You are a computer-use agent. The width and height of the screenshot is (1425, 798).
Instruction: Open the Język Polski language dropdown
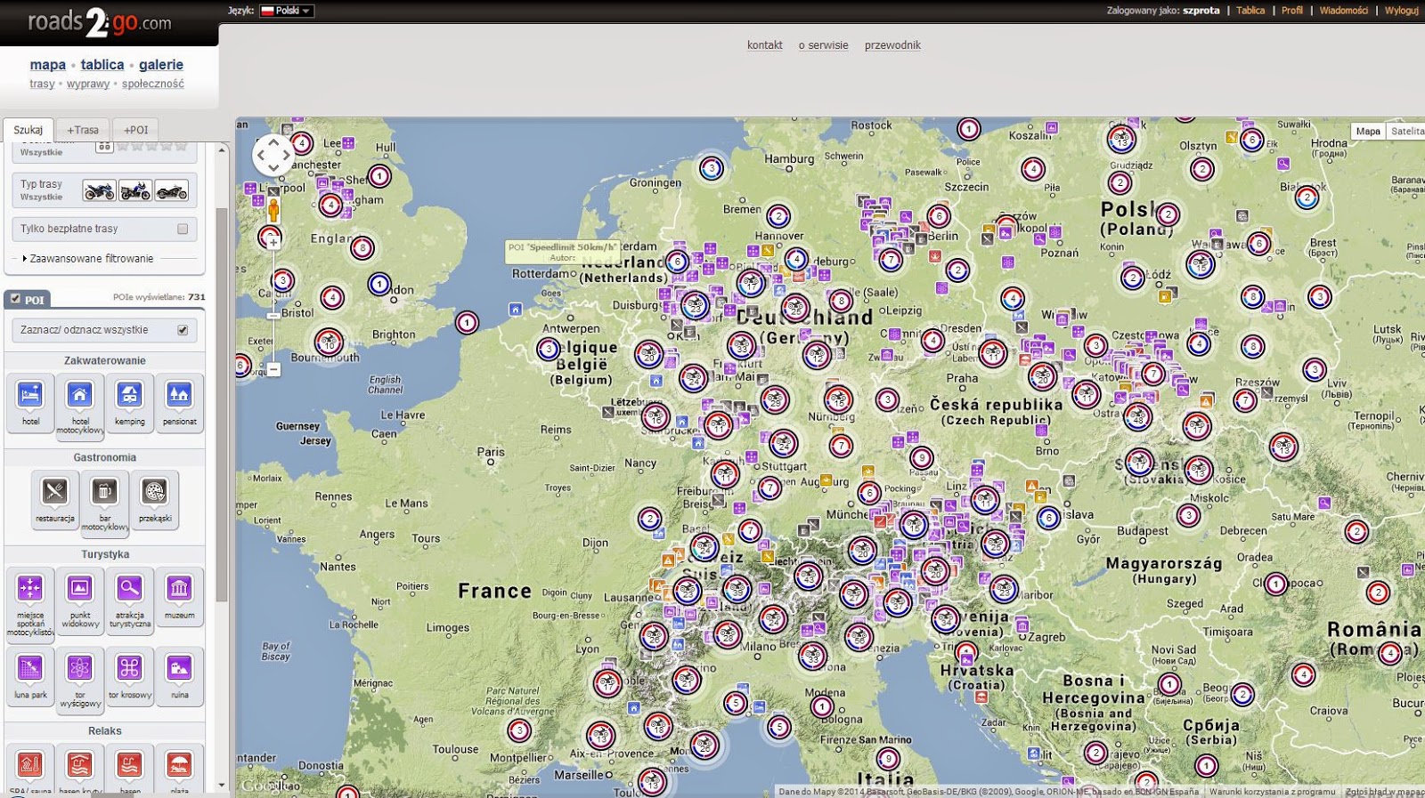(286, 11)
